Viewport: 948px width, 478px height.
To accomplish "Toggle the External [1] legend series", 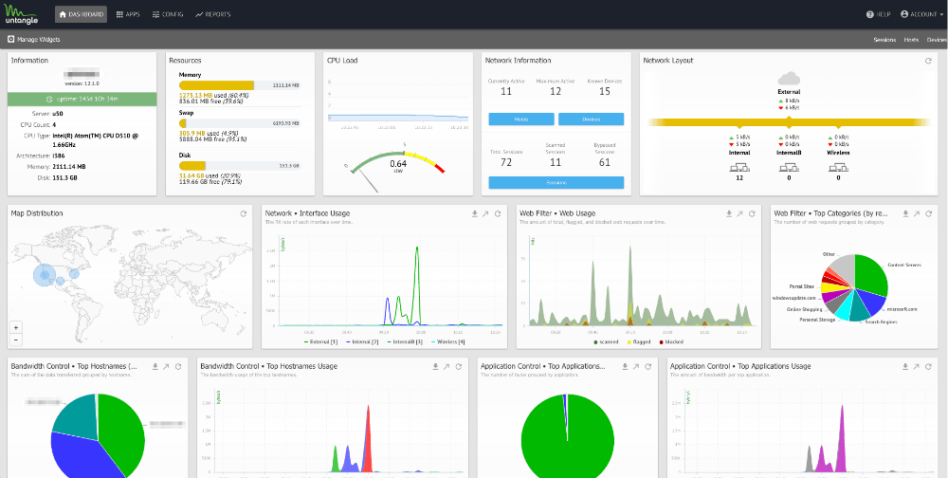I will click(319, 341).
